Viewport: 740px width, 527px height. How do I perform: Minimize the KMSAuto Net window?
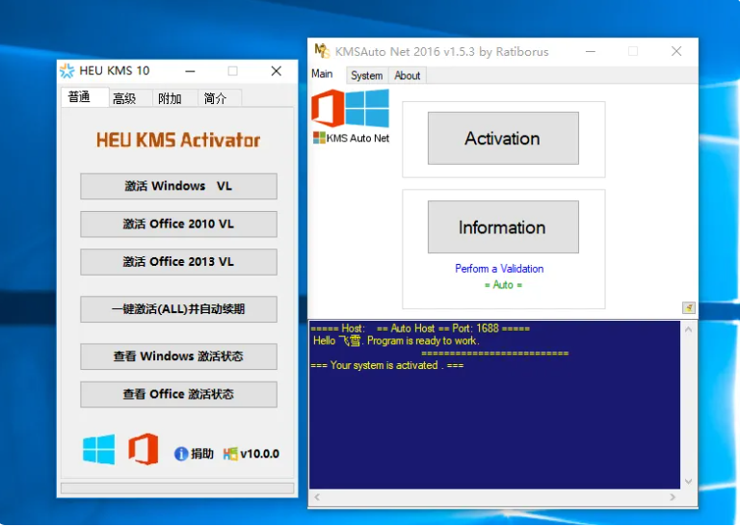(x=591, y=51)
